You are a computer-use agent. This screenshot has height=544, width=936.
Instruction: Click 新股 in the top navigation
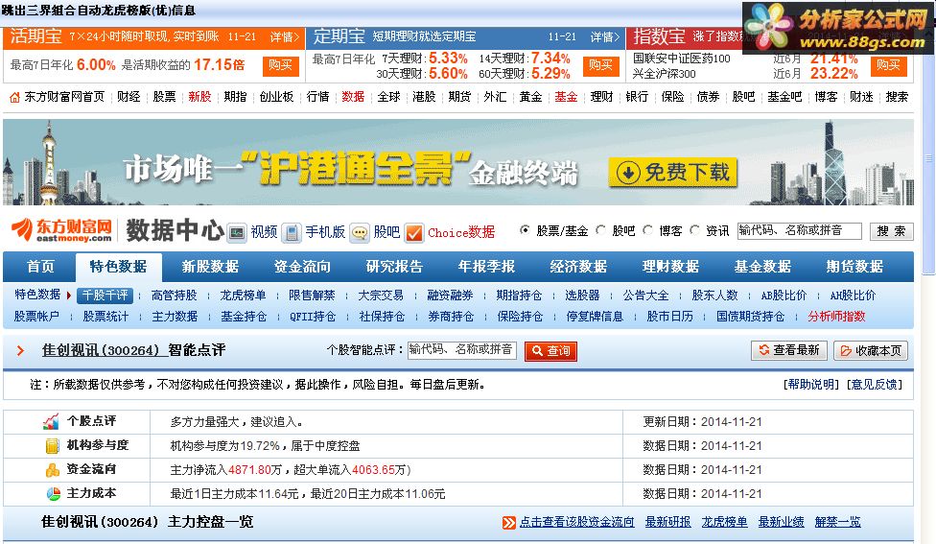199,97
